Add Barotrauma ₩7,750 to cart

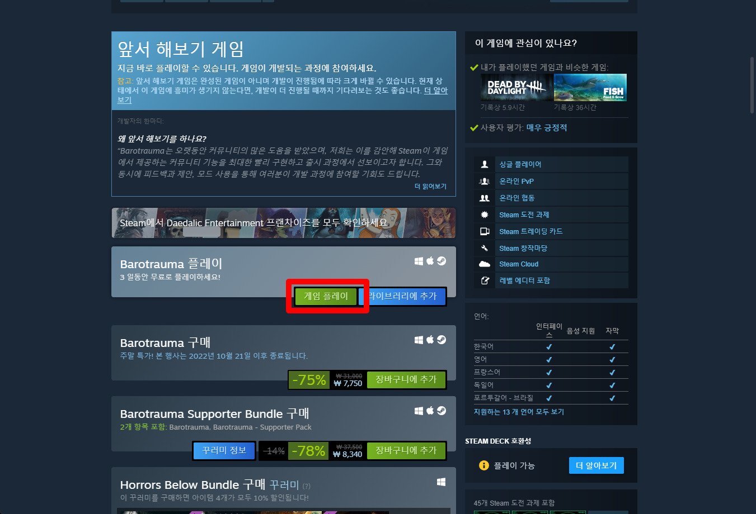[406, 379]
